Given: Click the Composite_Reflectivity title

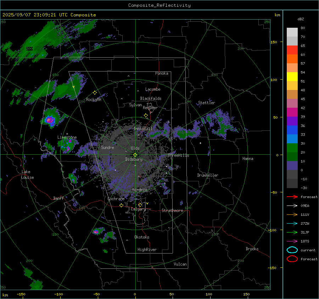Looking at the screenshot, I should (x=159, y=5).
